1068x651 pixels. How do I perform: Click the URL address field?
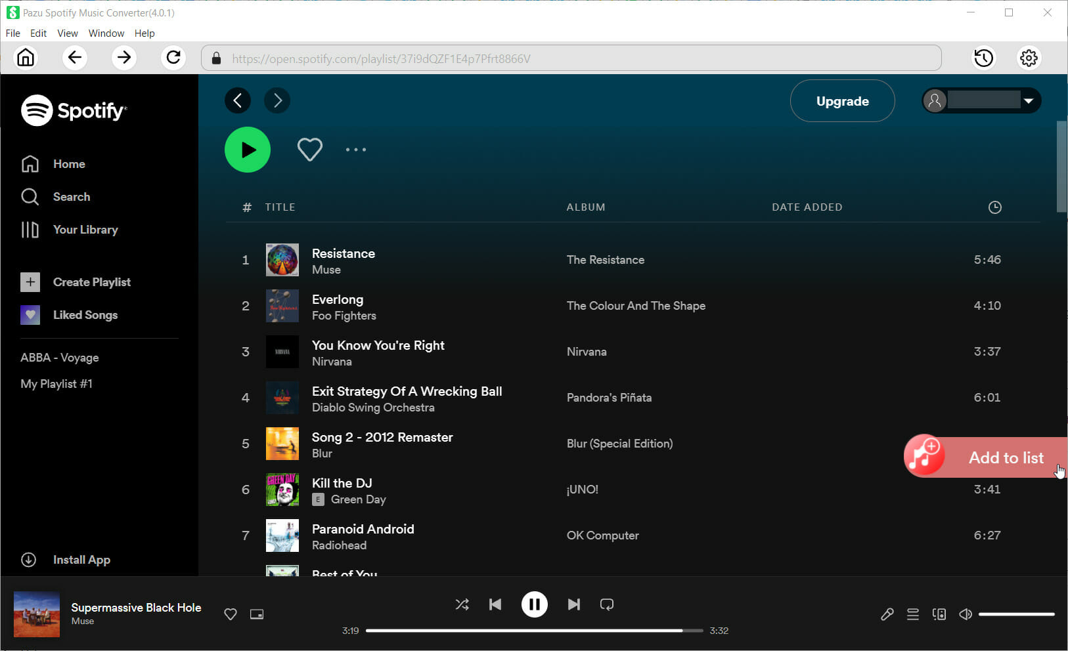[571, 58]
